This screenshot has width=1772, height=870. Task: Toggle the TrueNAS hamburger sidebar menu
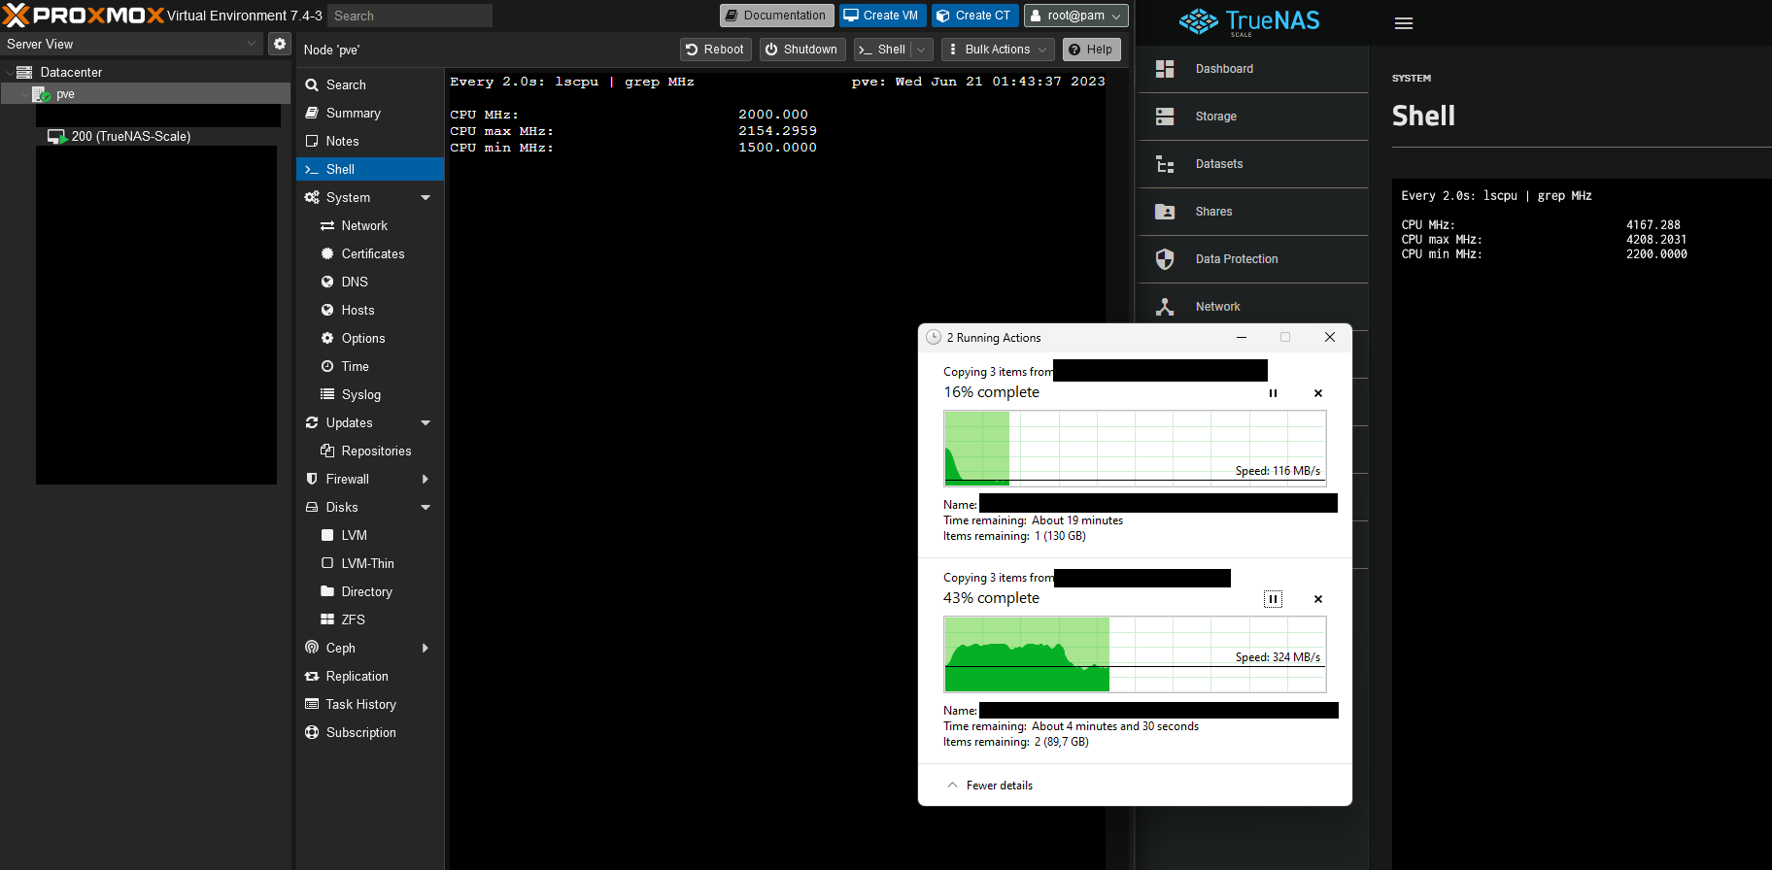[x=1404, y=23]
